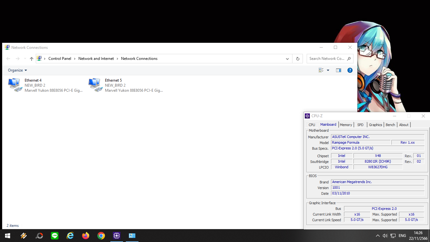The image size is (430, 242).
Task: Open recent locations dropdown arrow
Action: (x=25, y=59)
